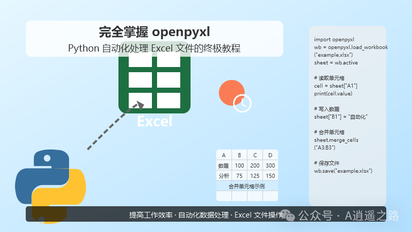This screenshot has width=412, height=232.
Task: Click the cell with value 200
Action: click(255, 165)
